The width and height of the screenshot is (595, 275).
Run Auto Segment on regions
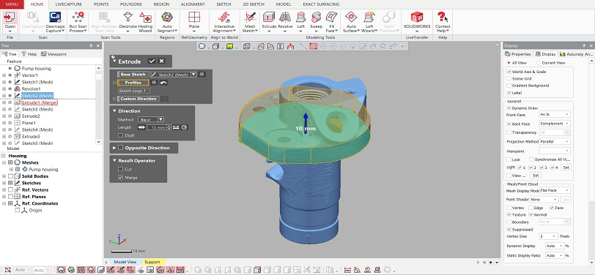[167, 23]
